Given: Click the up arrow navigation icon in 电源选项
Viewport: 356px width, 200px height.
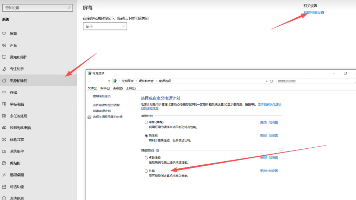Looking at the screenshot, I should click(x=109, y=81).
